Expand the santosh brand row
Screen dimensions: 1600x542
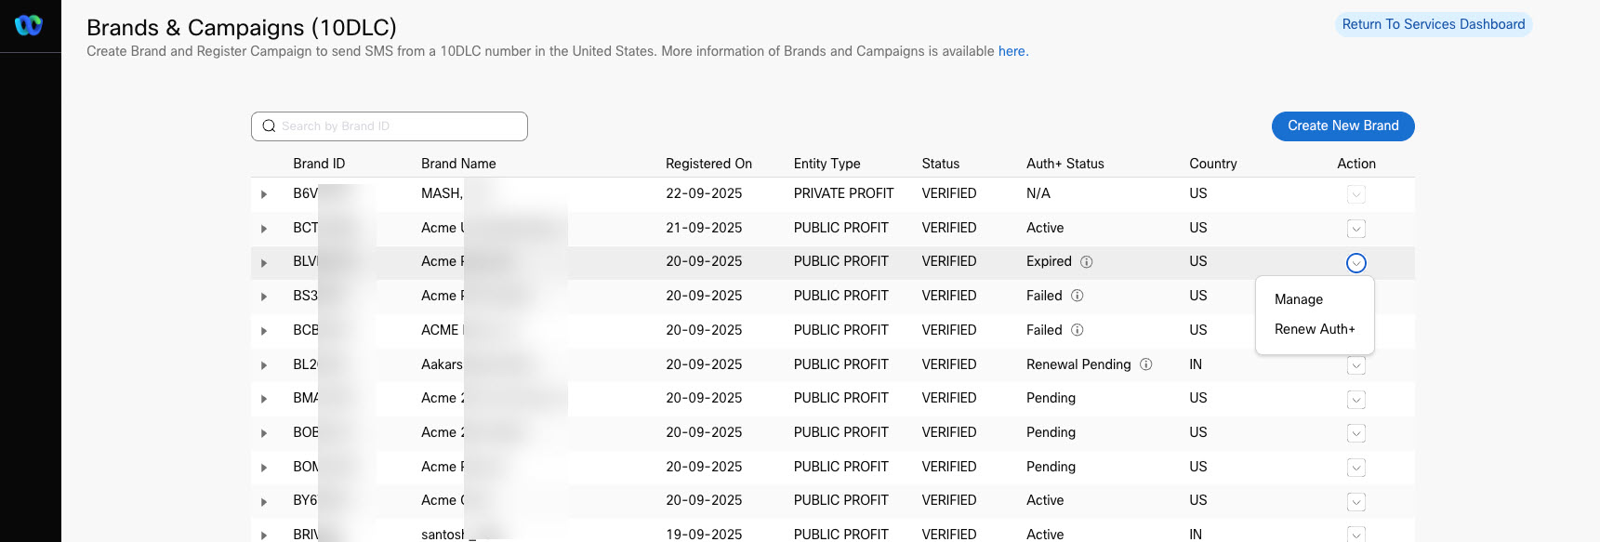(264, 535)
